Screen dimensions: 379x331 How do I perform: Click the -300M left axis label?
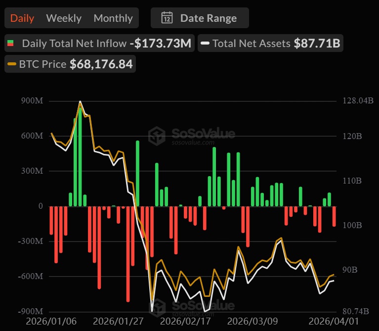pos(31,241)
